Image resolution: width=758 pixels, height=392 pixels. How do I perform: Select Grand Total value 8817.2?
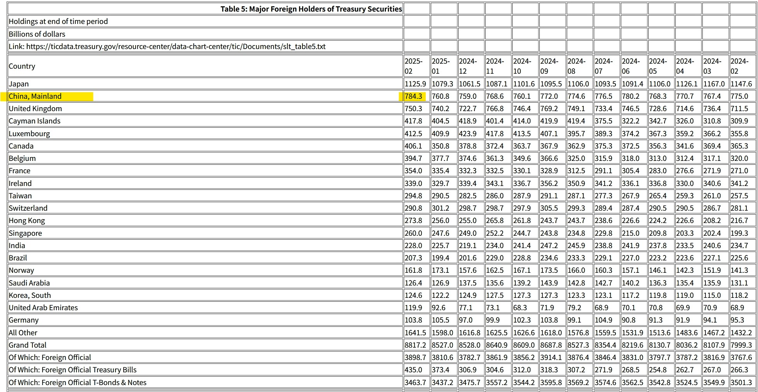click(x=415, y=345)
